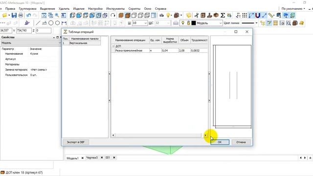Image resolution: width=313 pixels, height=176 pixels.
Task: Click the 0,0832 value cell
Action: point(199,51)
